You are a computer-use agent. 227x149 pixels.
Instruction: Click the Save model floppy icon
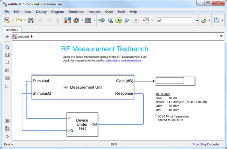31,20
